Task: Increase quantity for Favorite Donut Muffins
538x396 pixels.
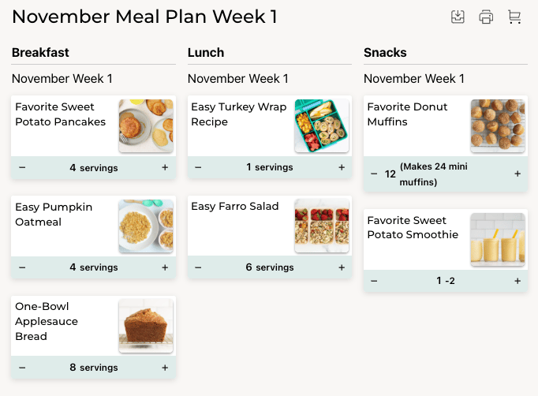Action: coord(517,174)
